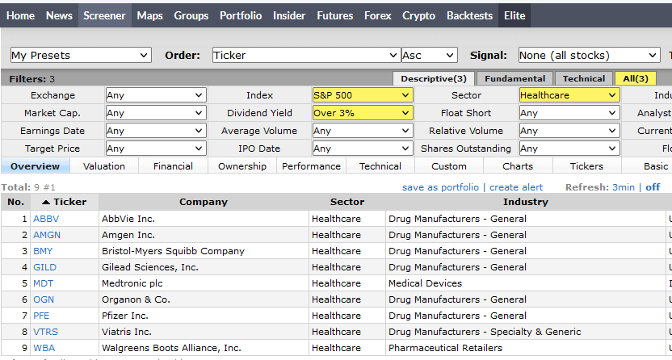Screen dimensions: 672x360
Task: Sort by the Ticker column header
Action: point(65,202)
